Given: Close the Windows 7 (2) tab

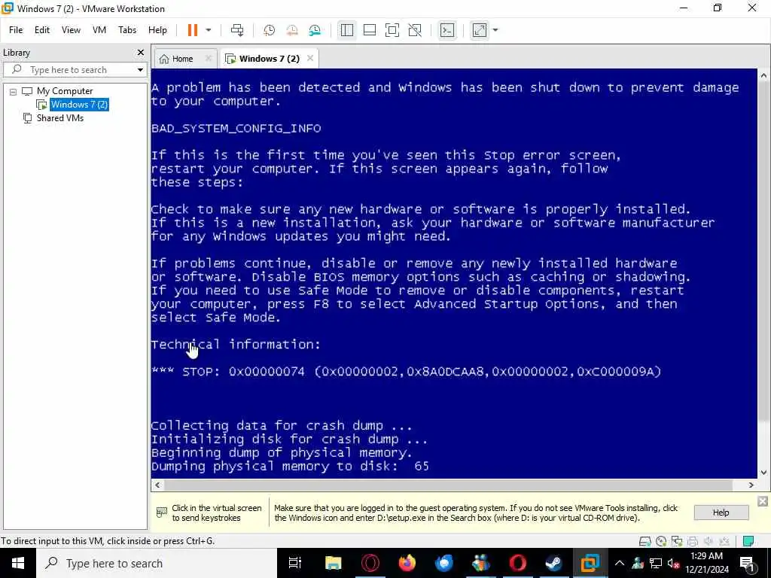Looking at the screenshot, I should click(309, 58).
